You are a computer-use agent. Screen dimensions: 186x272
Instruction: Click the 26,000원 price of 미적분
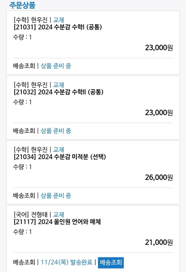point(159,178)
